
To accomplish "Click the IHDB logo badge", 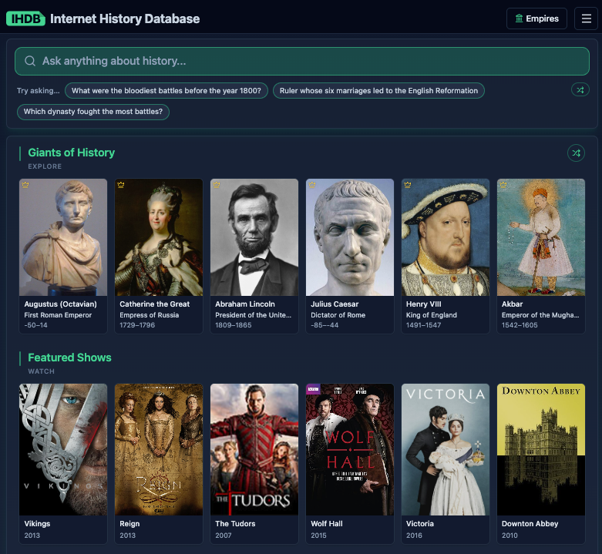I will click(25, 18).
